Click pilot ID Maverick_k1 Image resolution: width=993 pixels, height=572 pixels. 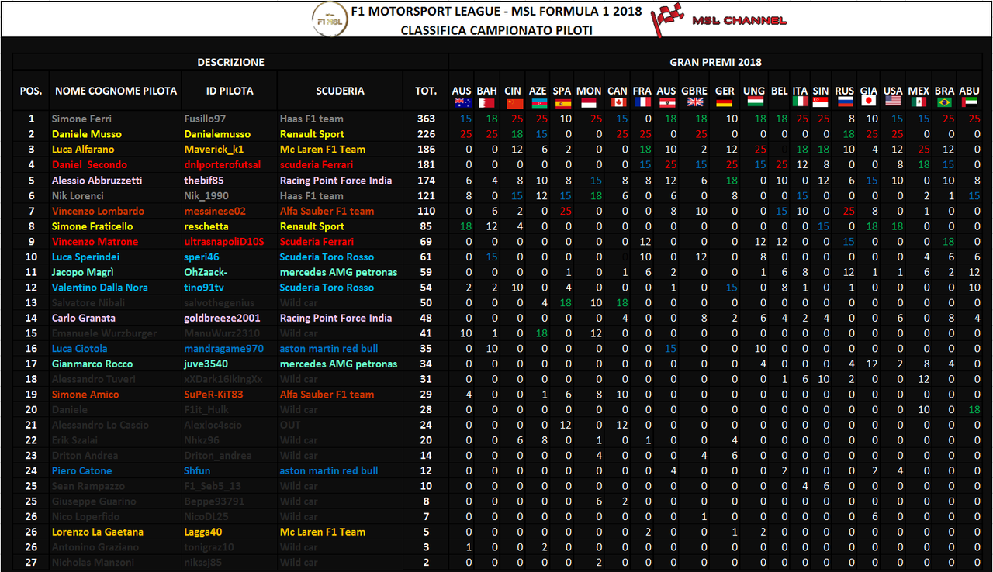click(214, 150)
